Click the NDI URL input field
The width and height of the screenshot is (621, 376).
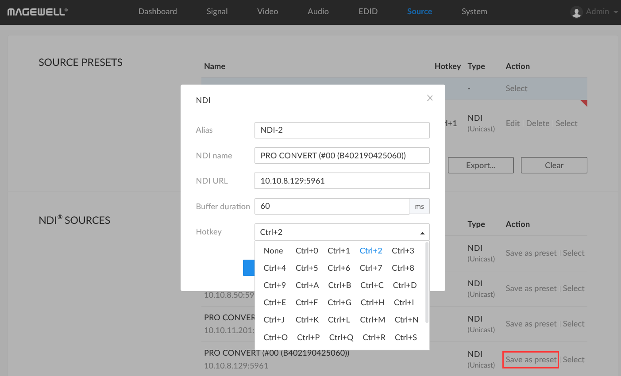pos(342,181)
